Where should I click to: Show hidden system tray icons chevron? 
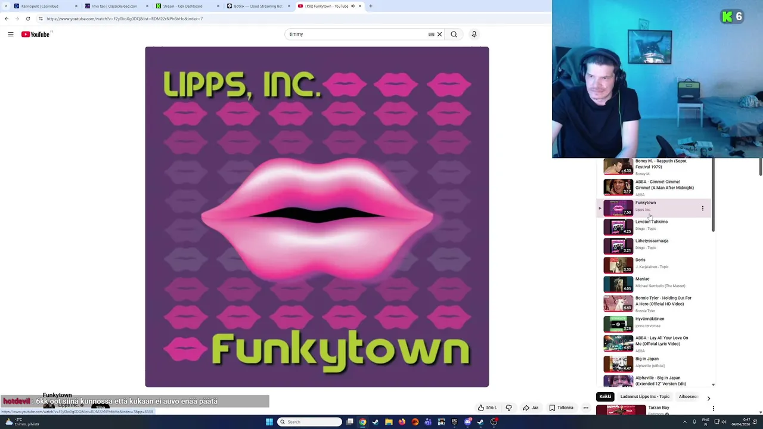[685, 422]
